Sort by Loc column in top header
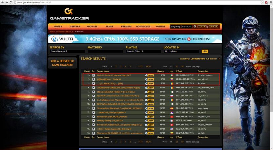This screenshot has height=150, width=273. (x=171, y=71)
